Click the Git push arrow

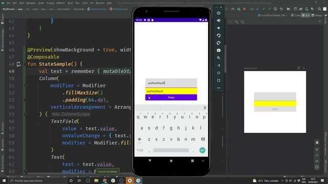point(269,9)
